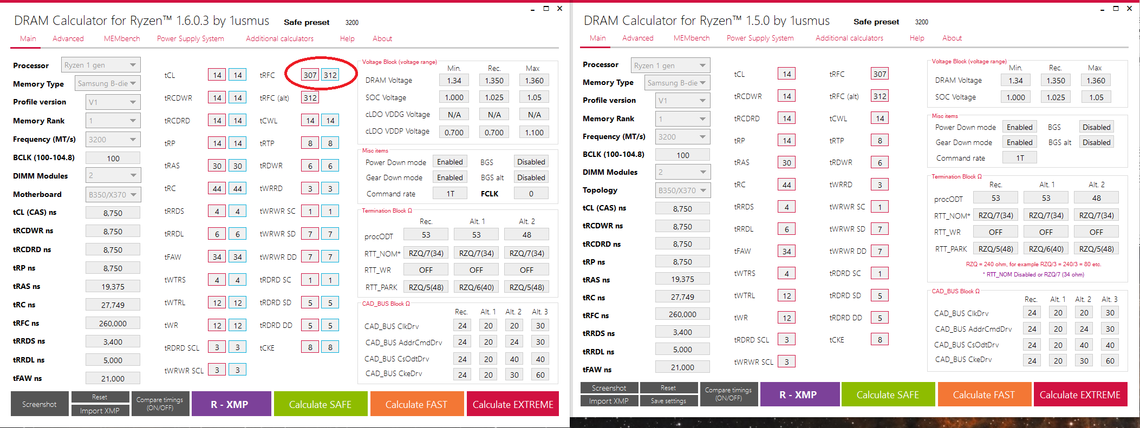Click BCLK value field in 1.5.0 window

click(682, 155)
